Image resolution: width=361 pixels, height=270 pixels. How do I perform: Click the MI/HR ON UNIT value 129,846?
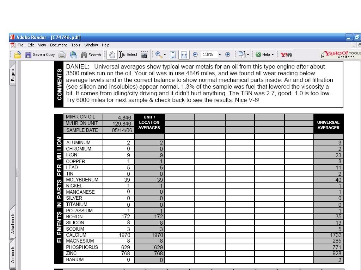point(122,124)
